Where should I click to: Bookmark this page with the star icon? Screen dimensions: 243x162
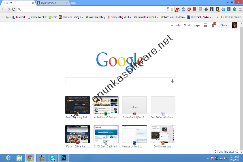point(172,9)
